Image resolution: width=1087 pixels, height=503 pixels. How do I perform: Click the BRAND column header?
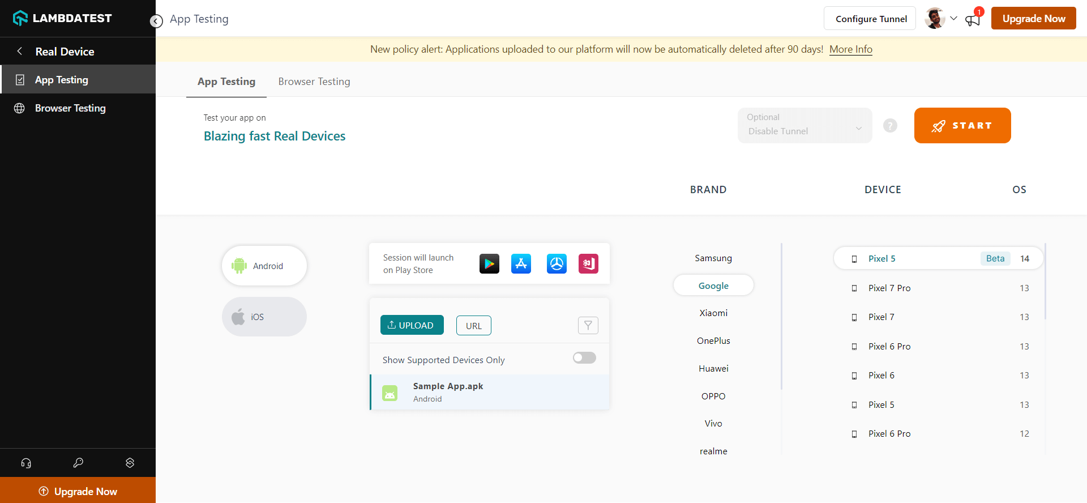click(x=708, y=190)
